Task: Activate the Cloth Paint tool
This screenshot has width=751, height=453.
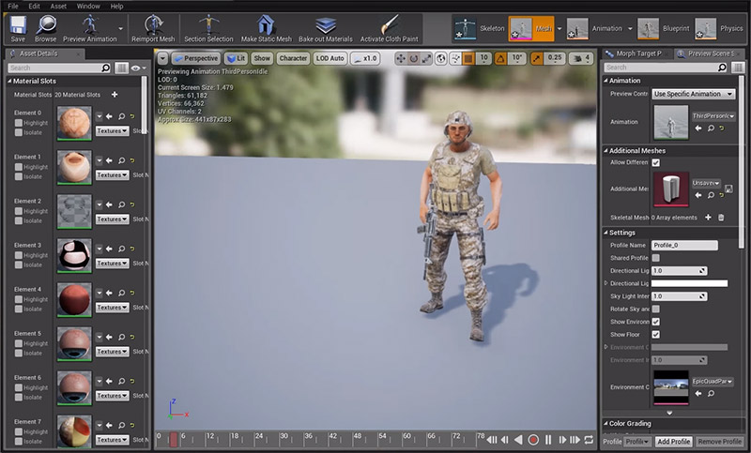Action: tap(386, 25)
